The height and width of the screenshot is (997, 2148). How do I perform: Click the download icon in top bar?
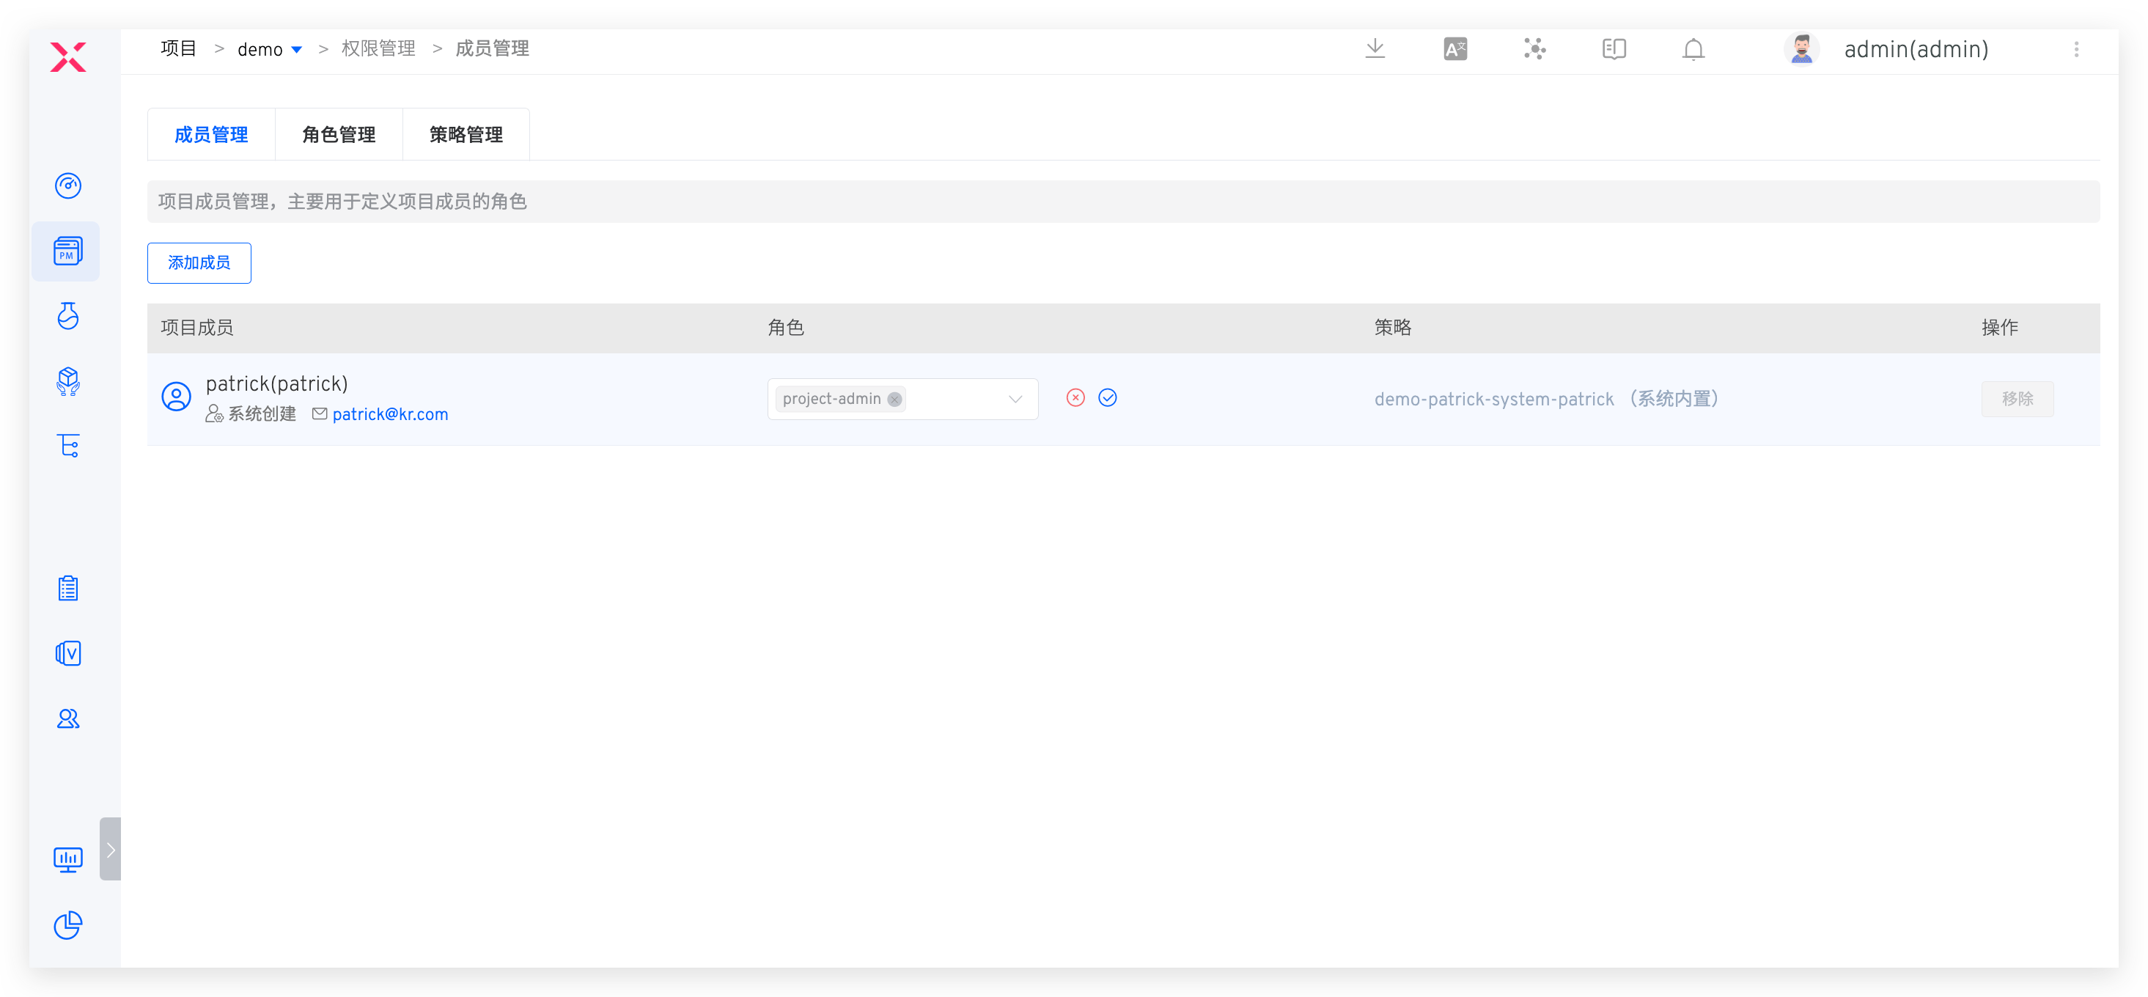pyautogui.click(x=1375, y=49)
